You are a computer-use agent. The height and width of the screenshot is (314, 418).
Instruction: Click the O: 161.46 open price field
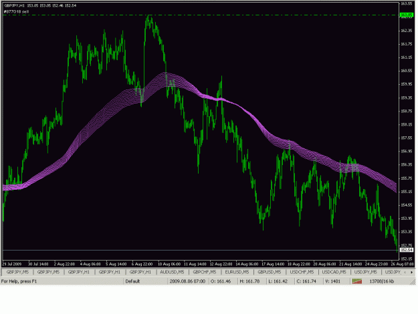point(221,281)
